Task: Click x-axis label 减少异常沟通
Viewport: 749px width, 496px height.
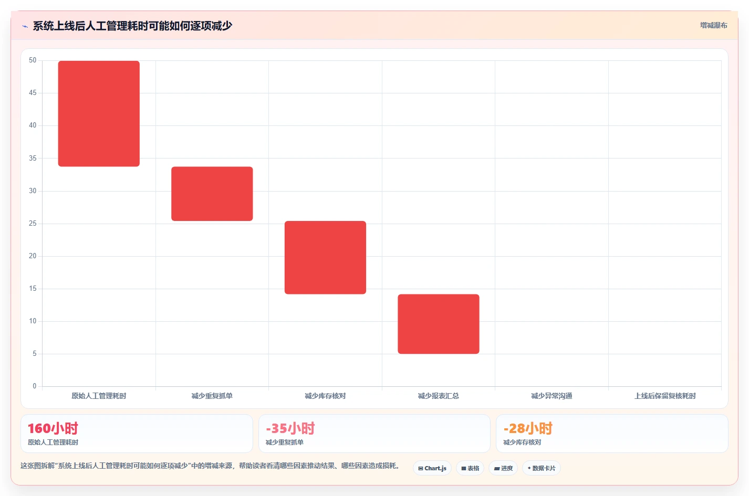Action: tap(552, 396)
